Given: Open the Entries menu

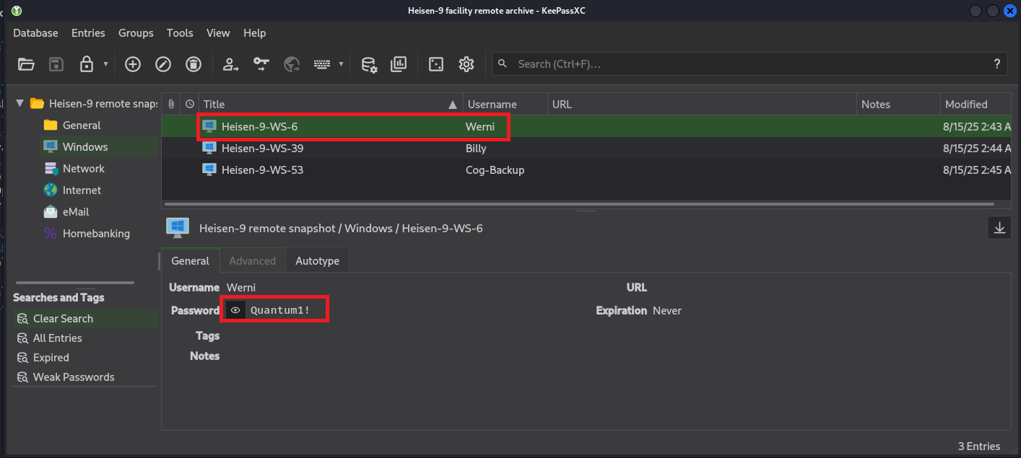Looking at the screenshot, I should click(88, 33).
